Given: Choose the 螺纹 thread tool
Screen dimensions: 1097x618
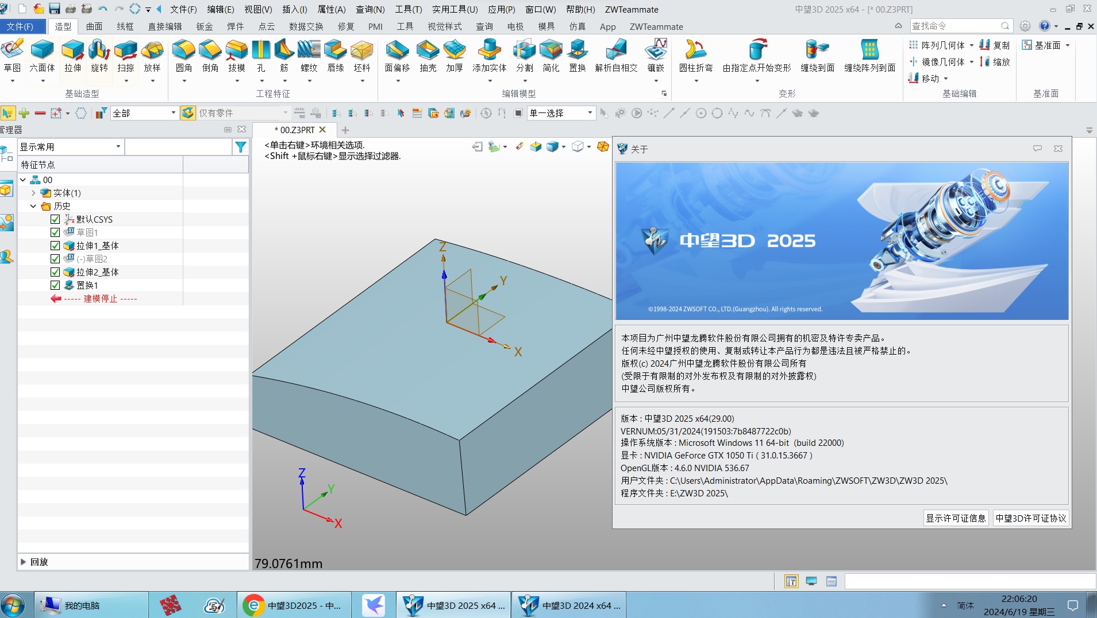Looking at the screenshot, I should 309,56.
